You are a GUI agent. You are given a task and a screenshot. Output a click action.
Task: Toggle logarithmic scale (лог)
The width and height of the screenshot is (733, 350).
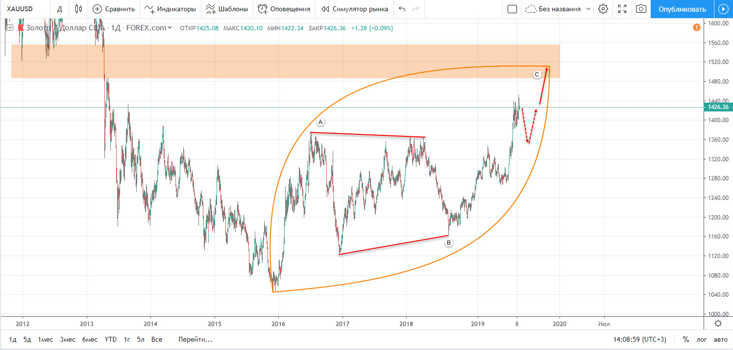coord(702,339)
